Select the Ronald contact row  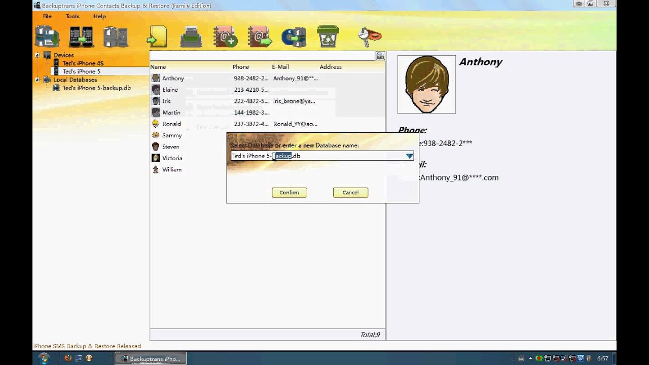point(267,124)
